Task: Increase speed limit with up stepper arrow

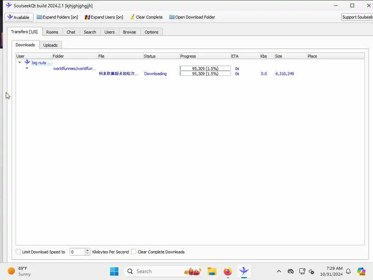Action: 87,250
